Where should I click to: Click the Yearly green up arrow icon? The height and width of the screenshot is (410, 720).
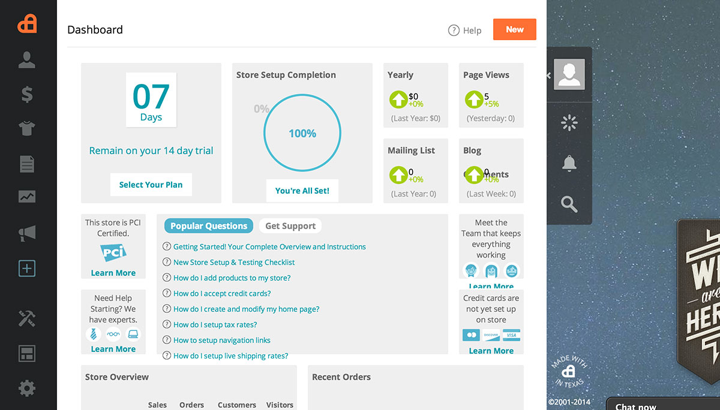coord(398,100)
